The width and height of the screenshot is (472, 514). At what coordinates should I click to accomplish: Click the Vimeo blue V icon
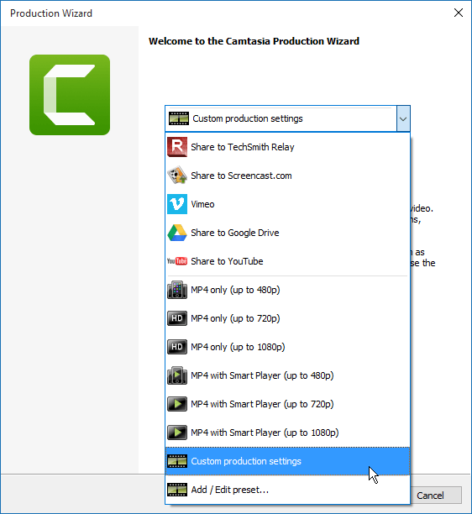pos(177,204)
